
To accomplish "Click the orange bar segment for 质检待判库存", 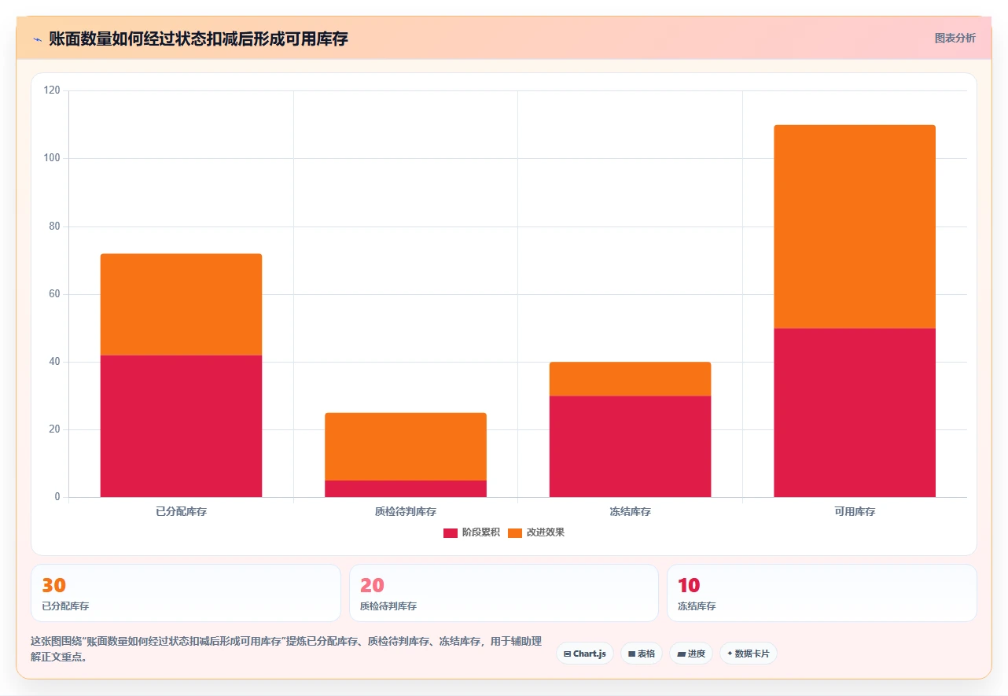I will [406, 447].
